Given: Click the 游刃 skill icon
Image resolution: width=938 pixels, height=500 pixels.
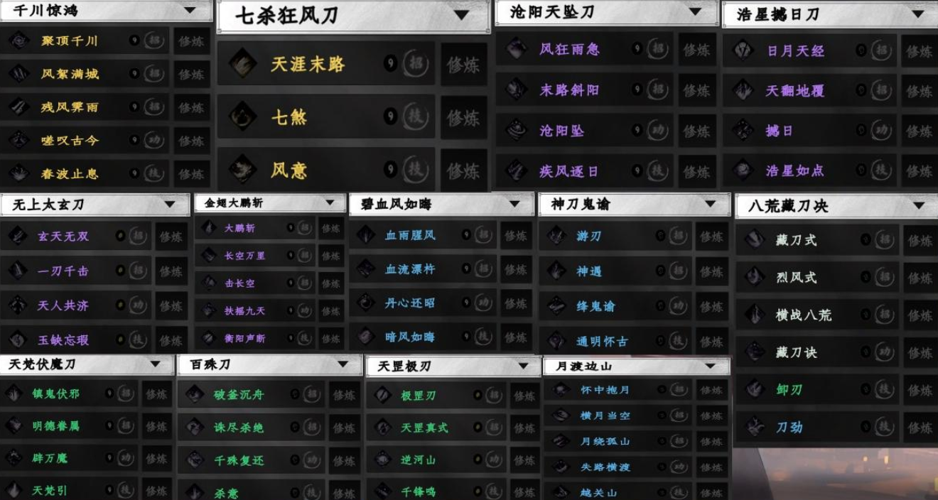Looking at the screenshot, I should (556, 236).
